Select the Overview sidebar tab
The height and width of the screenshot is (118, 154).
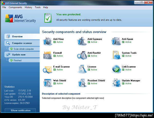(22, 37)
